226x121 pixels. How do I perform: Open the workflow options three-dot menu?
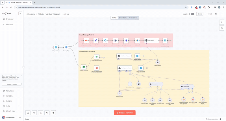222,14
